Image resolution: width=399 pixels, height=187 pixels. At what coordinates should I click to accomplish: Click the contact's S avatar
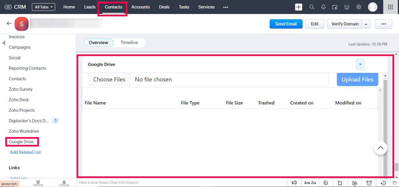coord(22,24)
